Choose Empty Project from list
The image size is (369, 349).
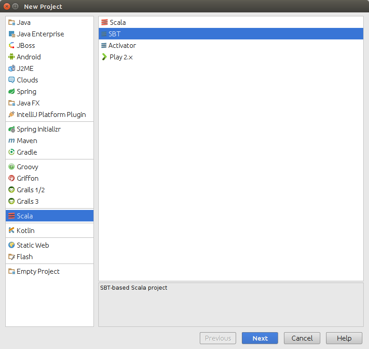[38, 271]
